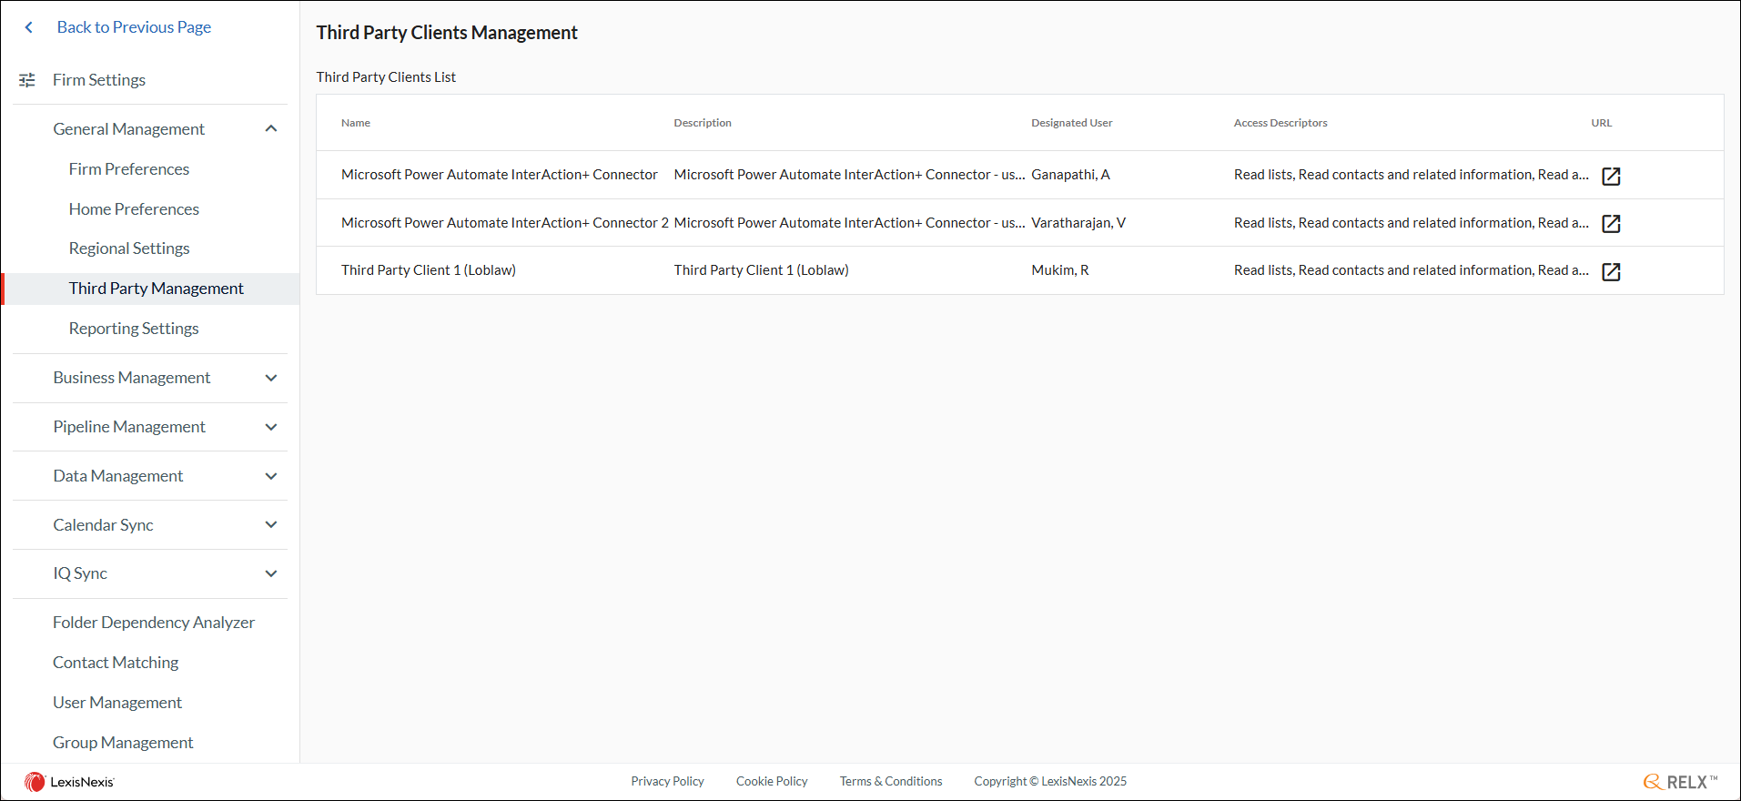This screenshot has height=801, width=1741.
Task: Click the RELX logo in footer
Action: 1680,782
